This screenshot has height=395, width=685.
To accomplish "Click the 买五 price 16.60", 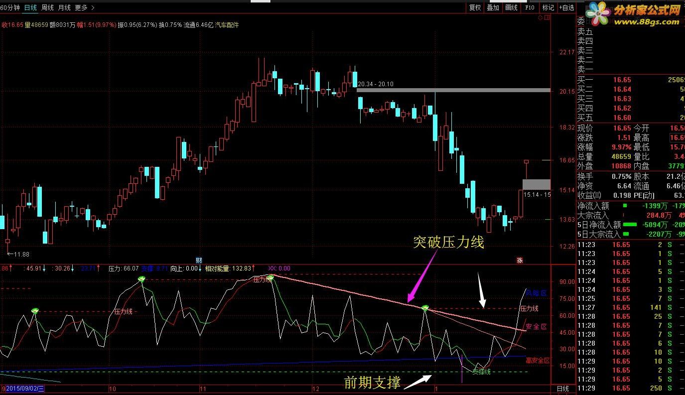I will click(622, 118).
